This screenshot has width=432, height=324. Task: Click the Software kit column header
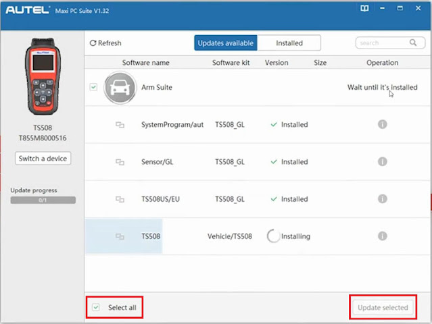(x=231, y=63)
